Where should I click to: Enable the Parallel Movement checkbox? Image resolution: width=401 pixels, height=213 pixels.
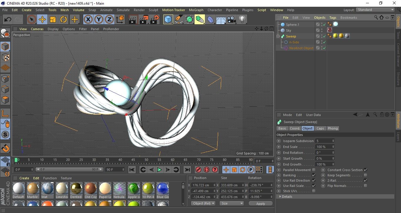314,170
